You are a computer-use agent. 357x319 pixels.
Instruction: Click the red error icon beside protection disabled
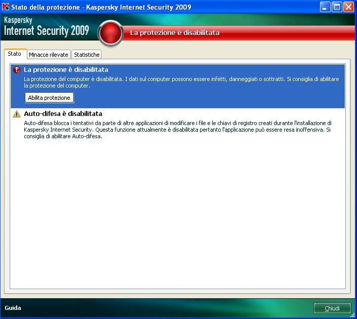pyautogui.click(x=17, y=70)
